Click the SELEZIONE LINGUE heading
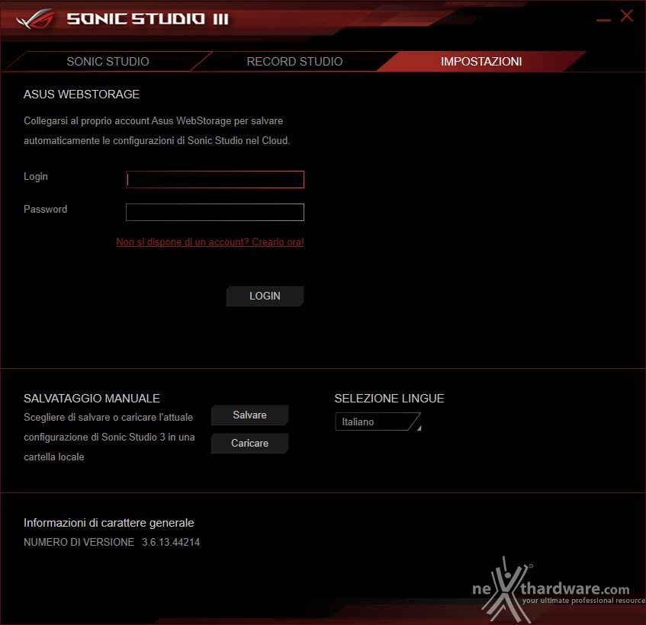The image size is (646, 625). click(x=389, y=398)
